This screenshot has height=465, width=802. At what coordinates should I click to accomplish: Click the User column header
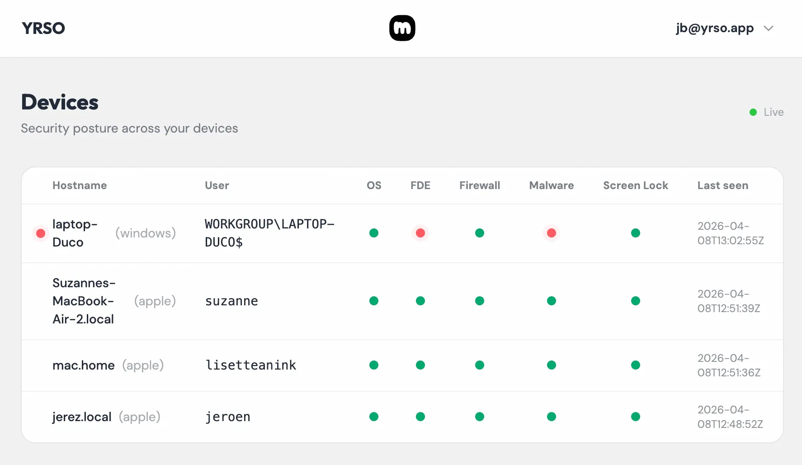point(217,185)
